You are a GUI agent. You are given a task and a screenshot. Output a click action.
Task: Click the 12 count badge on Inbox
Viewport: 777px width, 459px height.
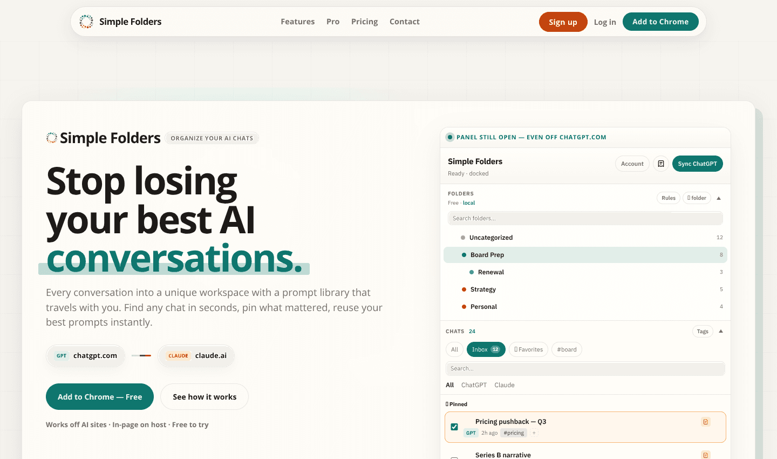click(x=495, y=349)
